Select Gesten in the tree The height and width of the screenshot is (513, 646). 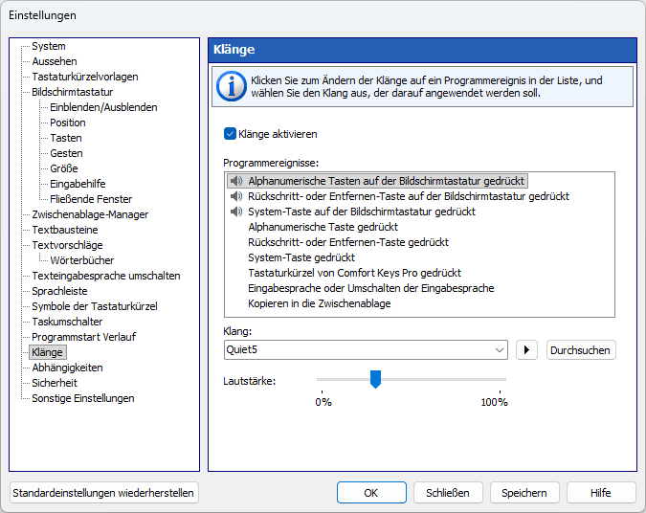(66, 153)
